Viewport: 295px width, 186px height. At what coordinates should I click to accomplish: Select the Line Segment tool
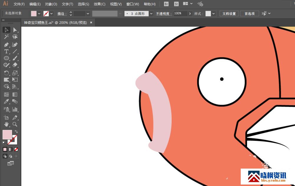[15, 51]
